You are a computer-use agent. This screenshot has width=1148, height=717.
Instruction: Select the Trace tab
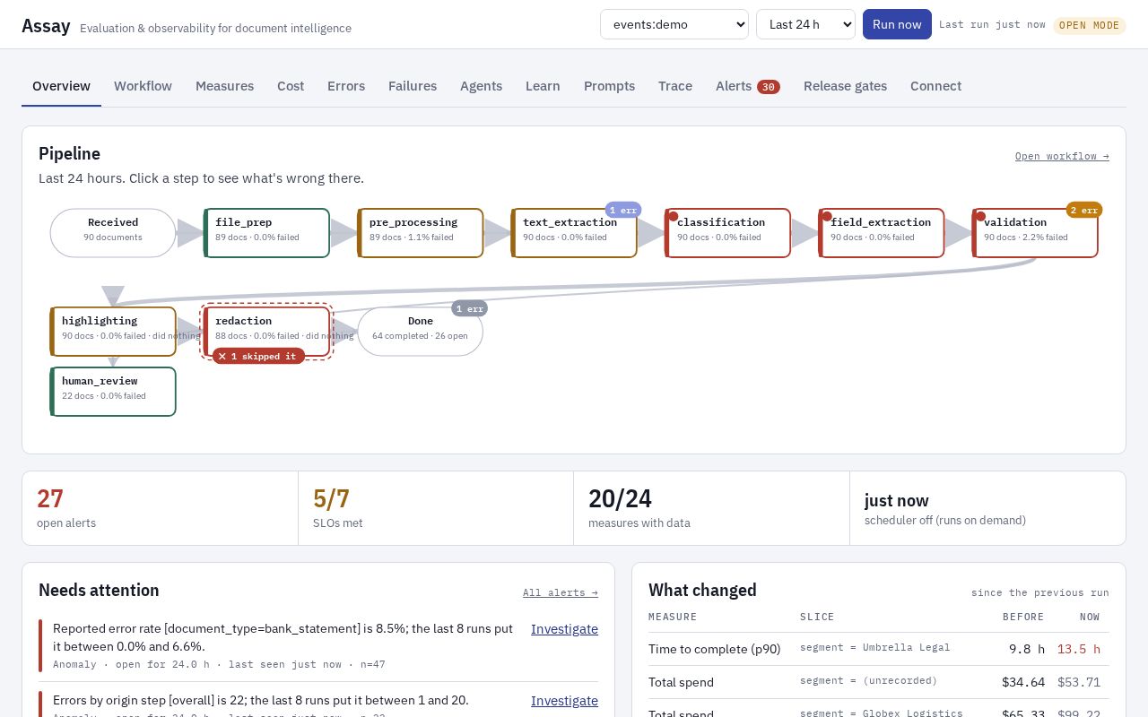click(675, 86)
